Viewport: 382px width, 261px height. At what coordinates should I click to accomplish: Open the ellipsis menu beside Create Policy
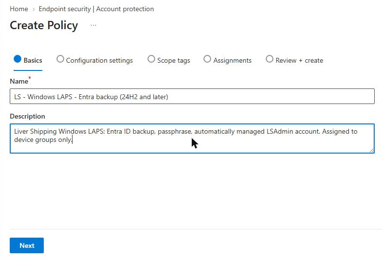[93, 25]
